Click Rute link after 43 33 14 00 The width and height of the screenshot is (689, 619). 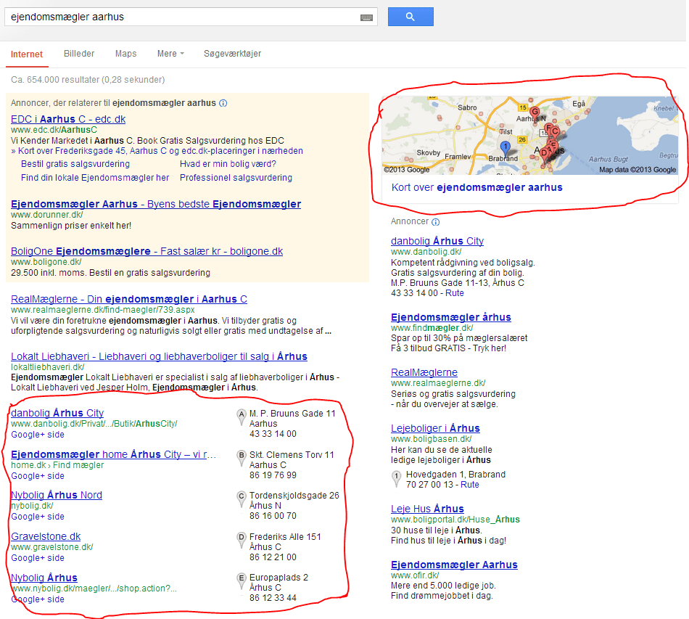[455, 293]
